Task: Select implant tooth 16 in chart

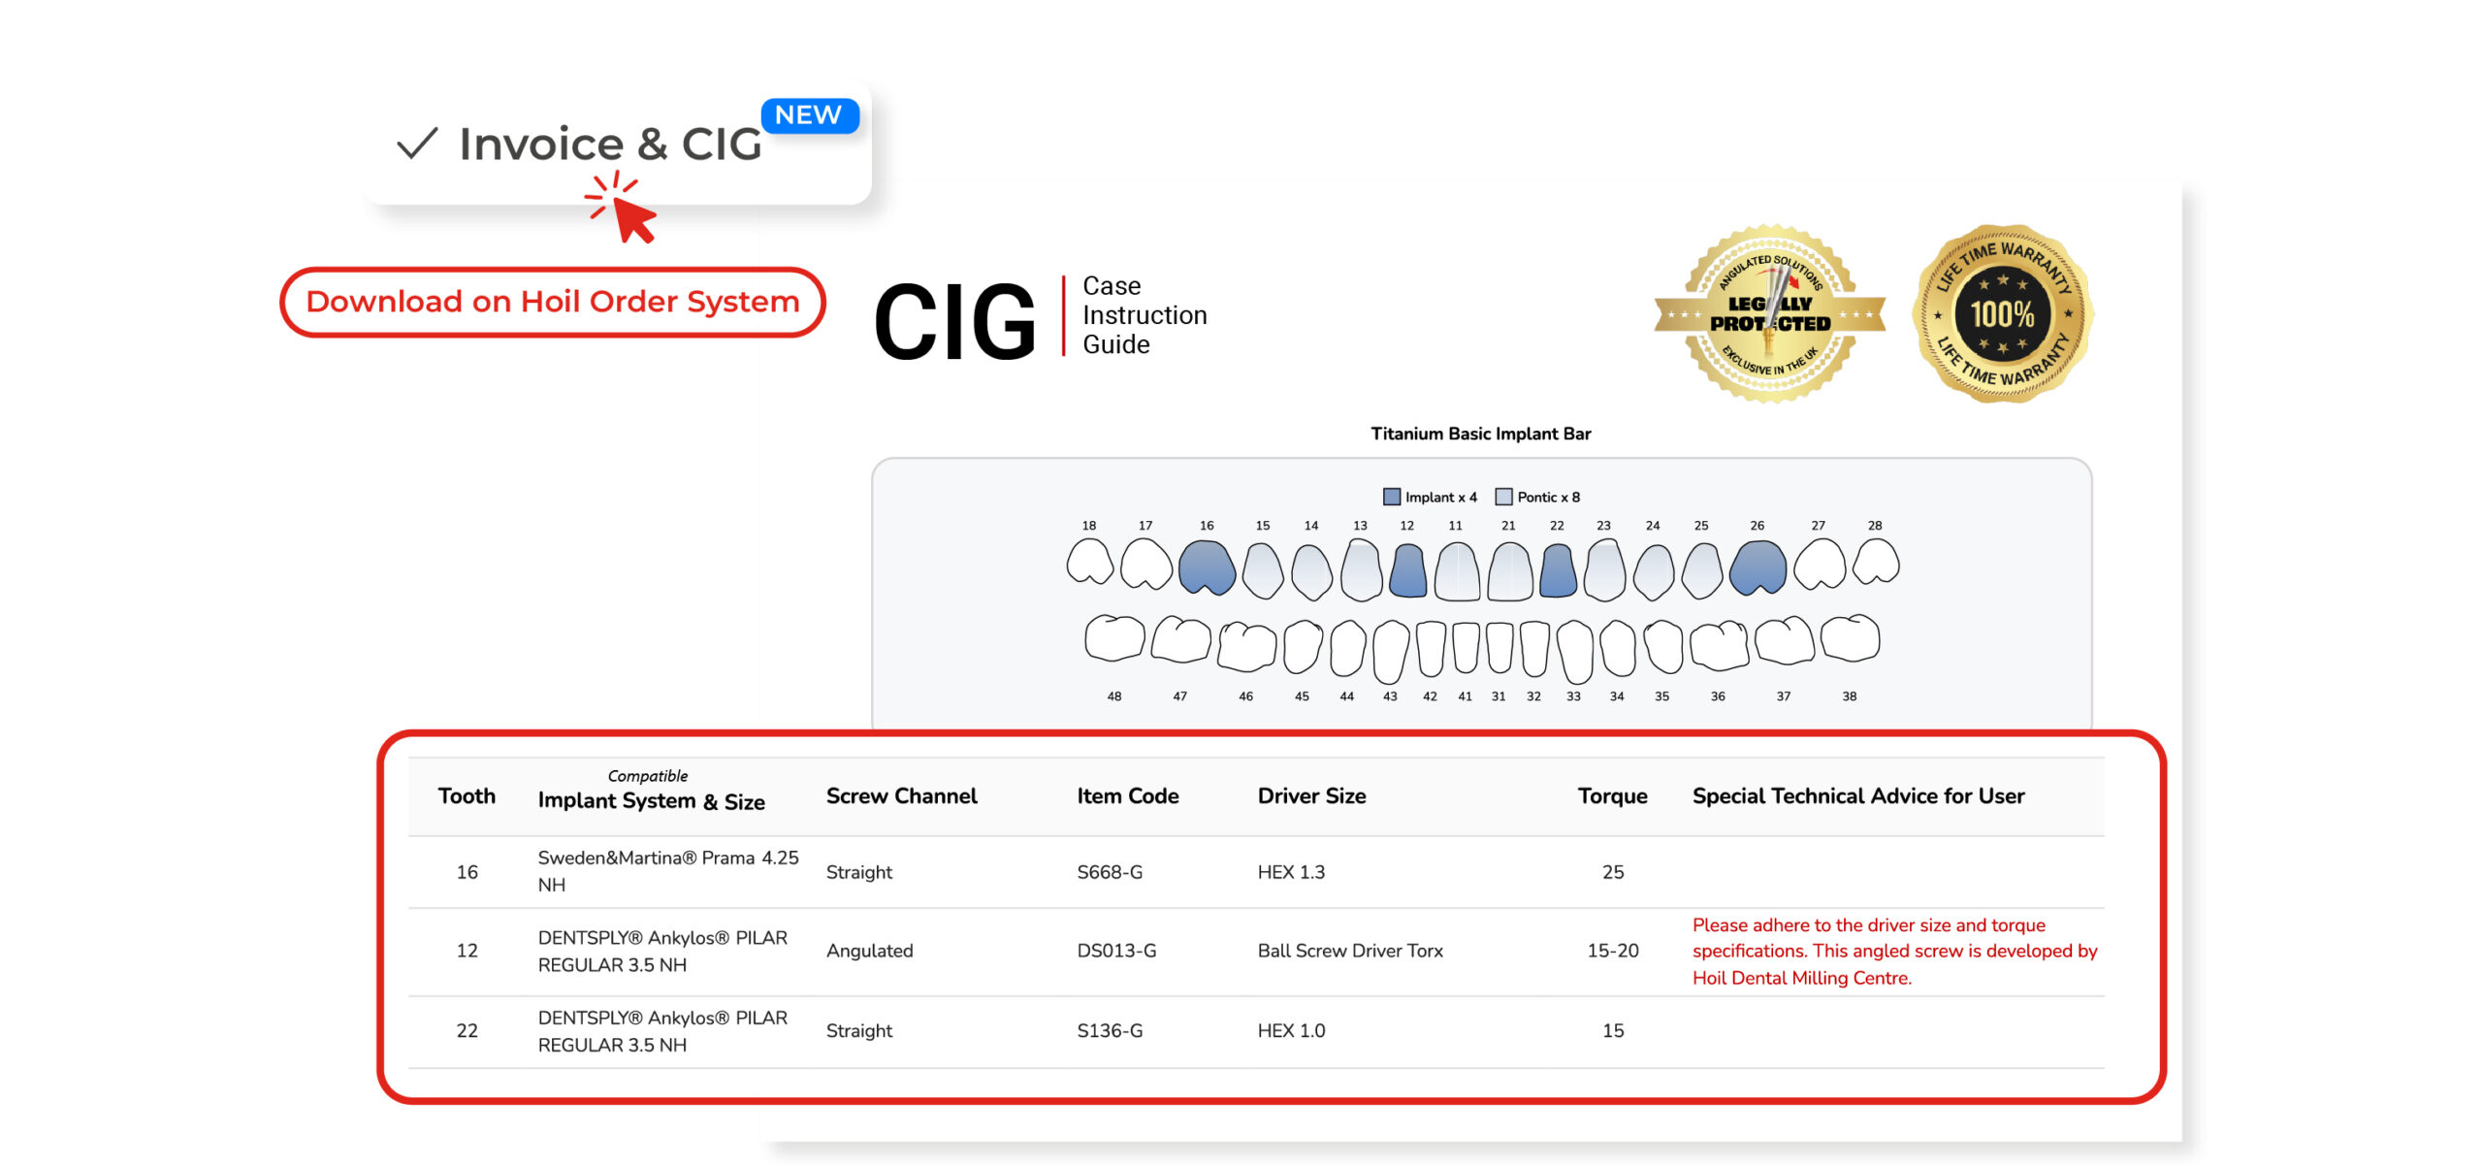Action: click(1207, 567)
